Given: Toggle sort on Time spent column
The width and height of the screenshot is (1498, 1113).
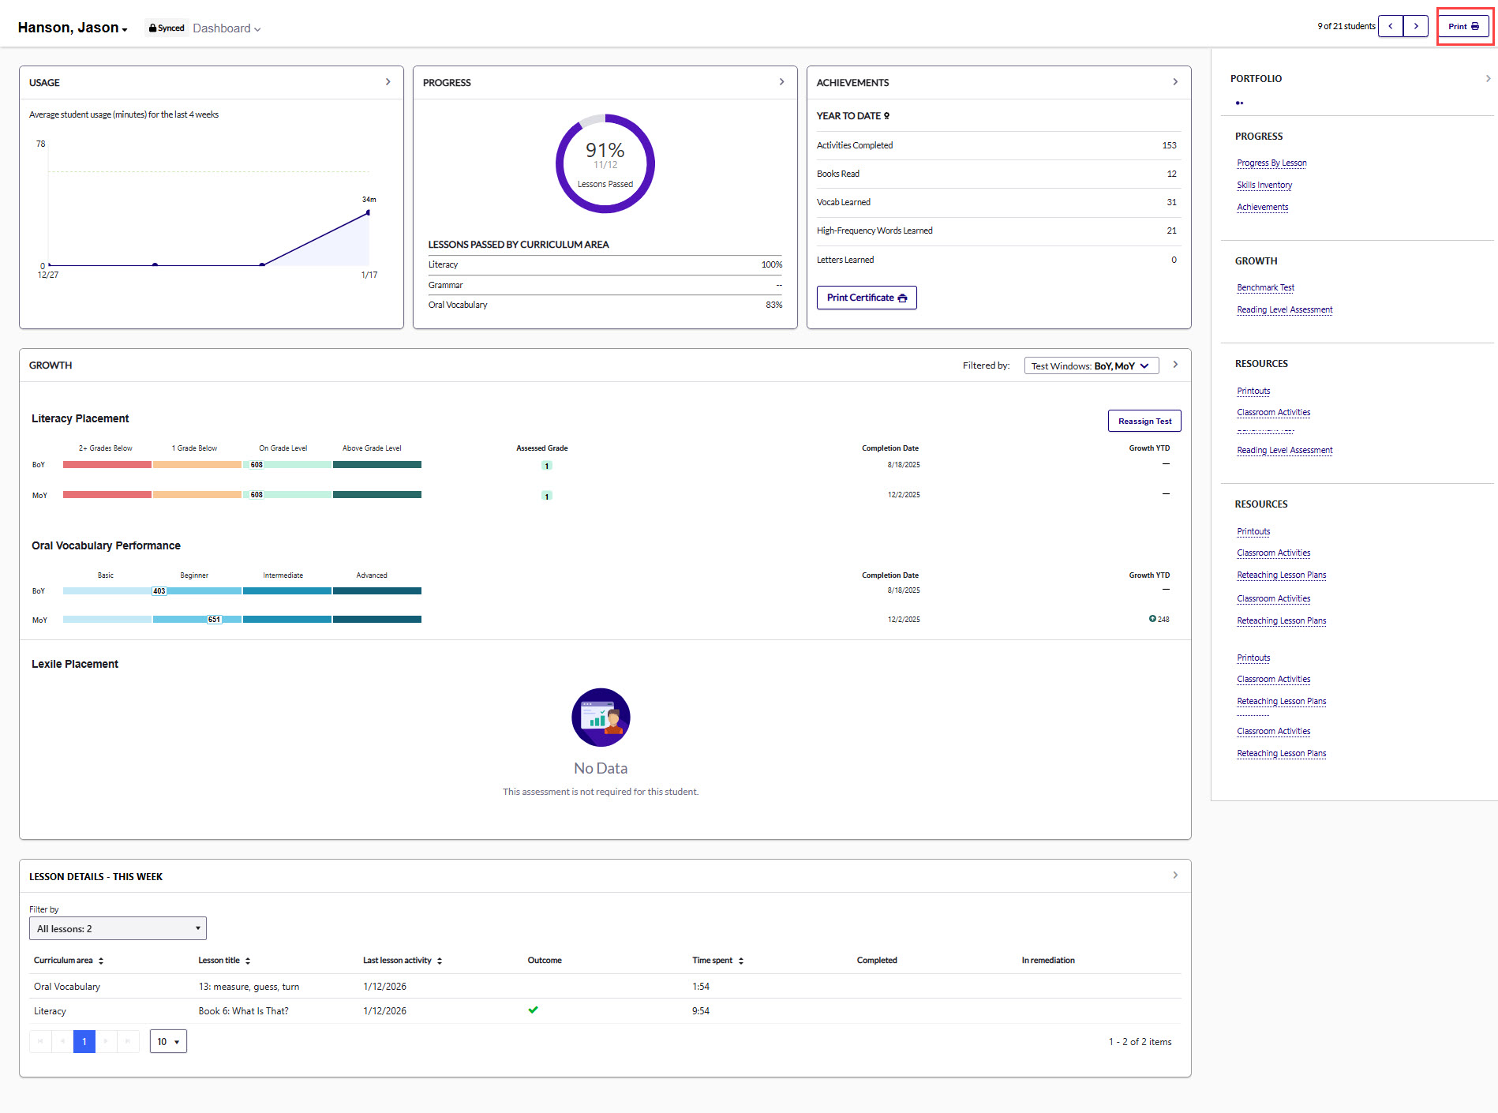Looking at the screenshot, I should [x=740, y=960].
